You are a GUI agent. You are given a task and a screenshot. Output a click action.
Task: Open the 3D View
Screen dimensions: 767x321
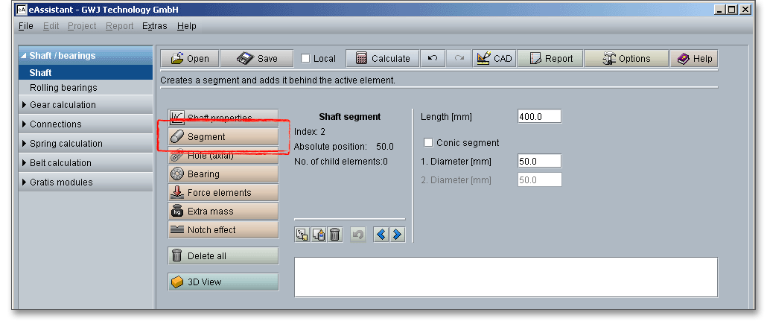(223, 282)
